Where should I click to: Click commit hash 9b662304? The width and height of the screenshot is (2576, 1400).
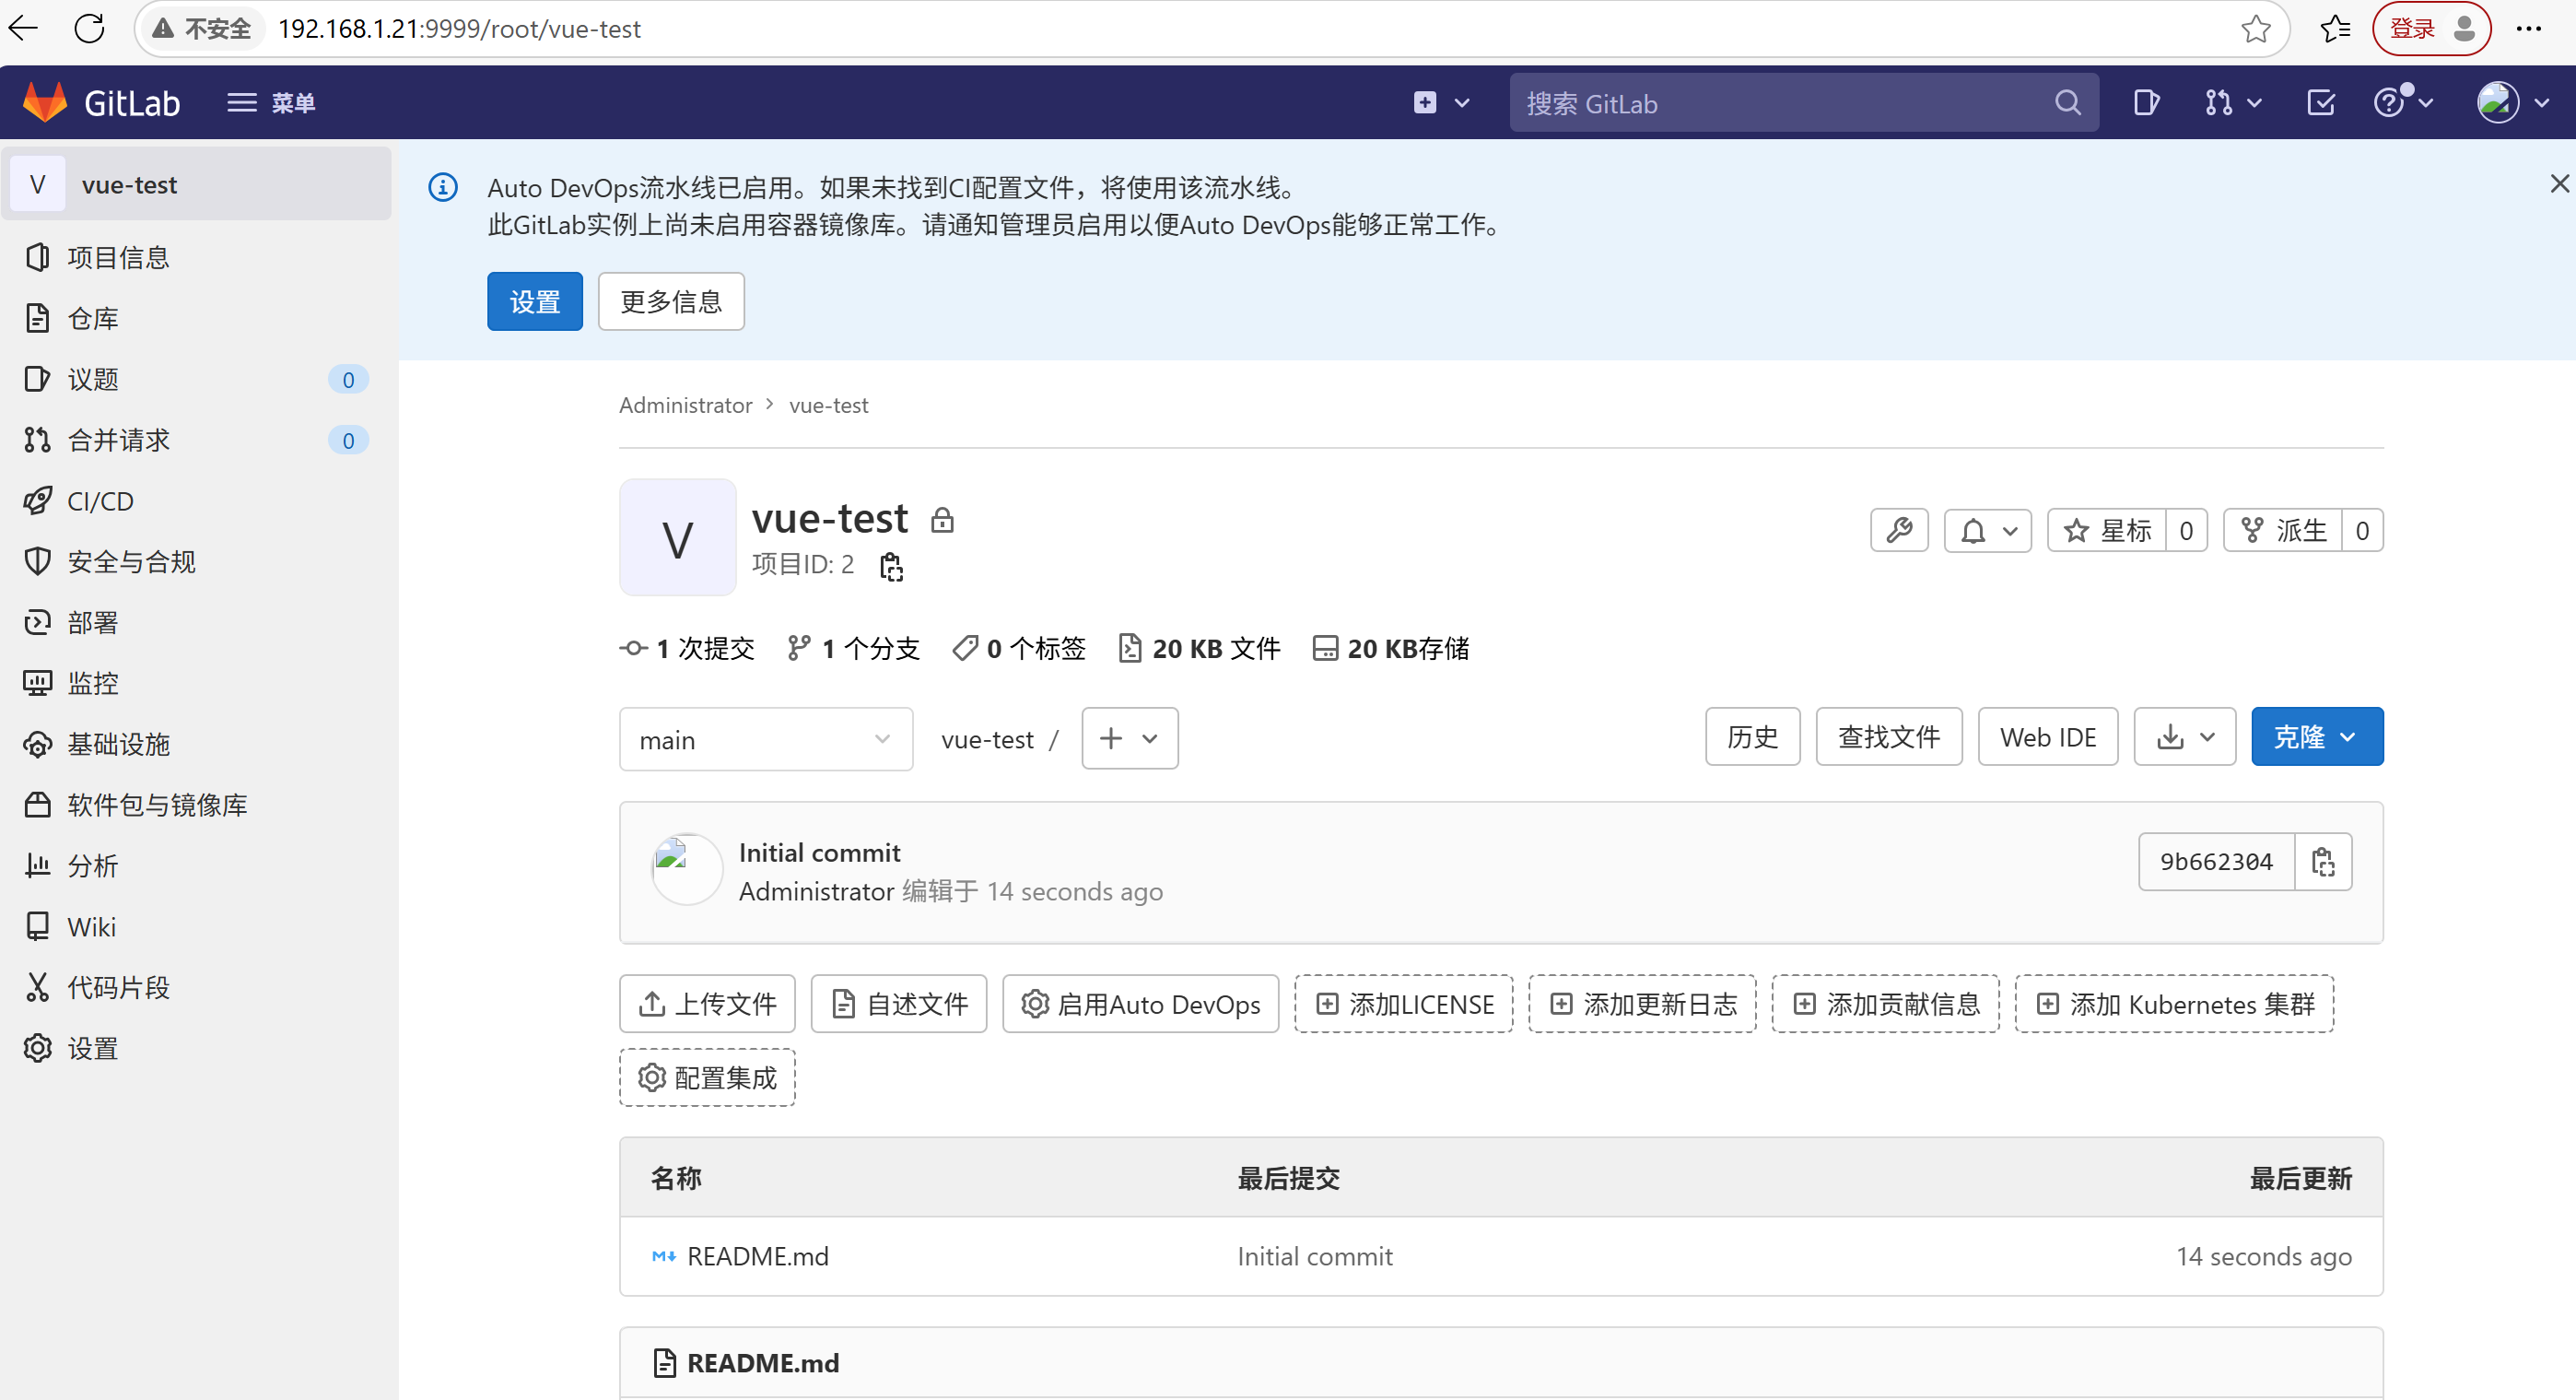[2216, 862]
